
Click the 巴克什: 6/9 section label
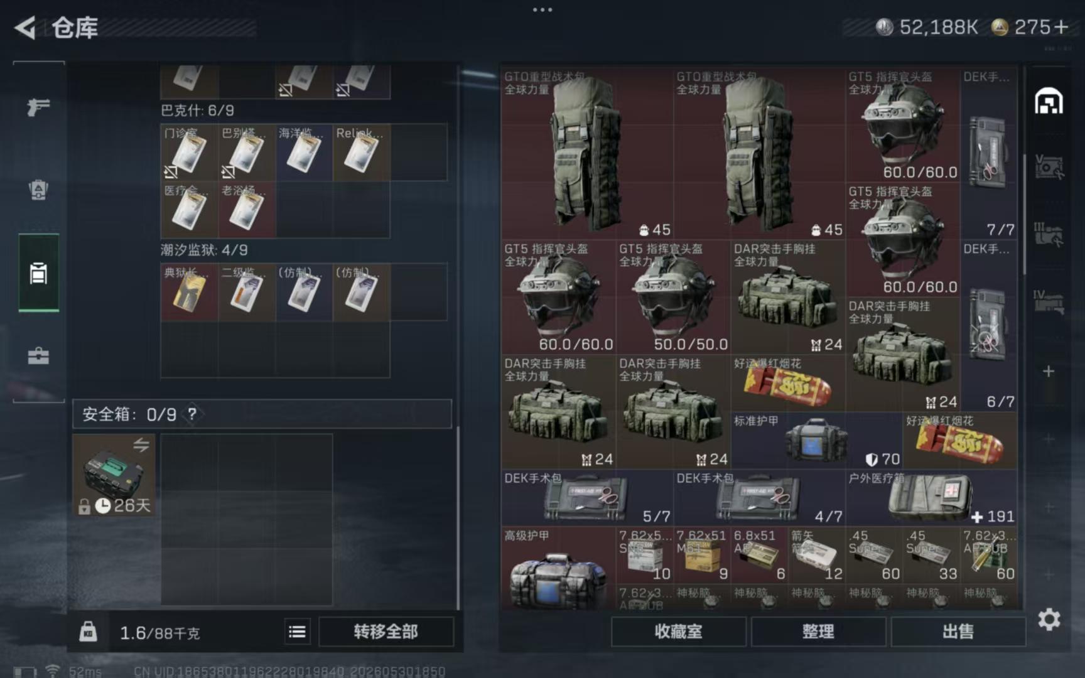[x=197, y=110]
